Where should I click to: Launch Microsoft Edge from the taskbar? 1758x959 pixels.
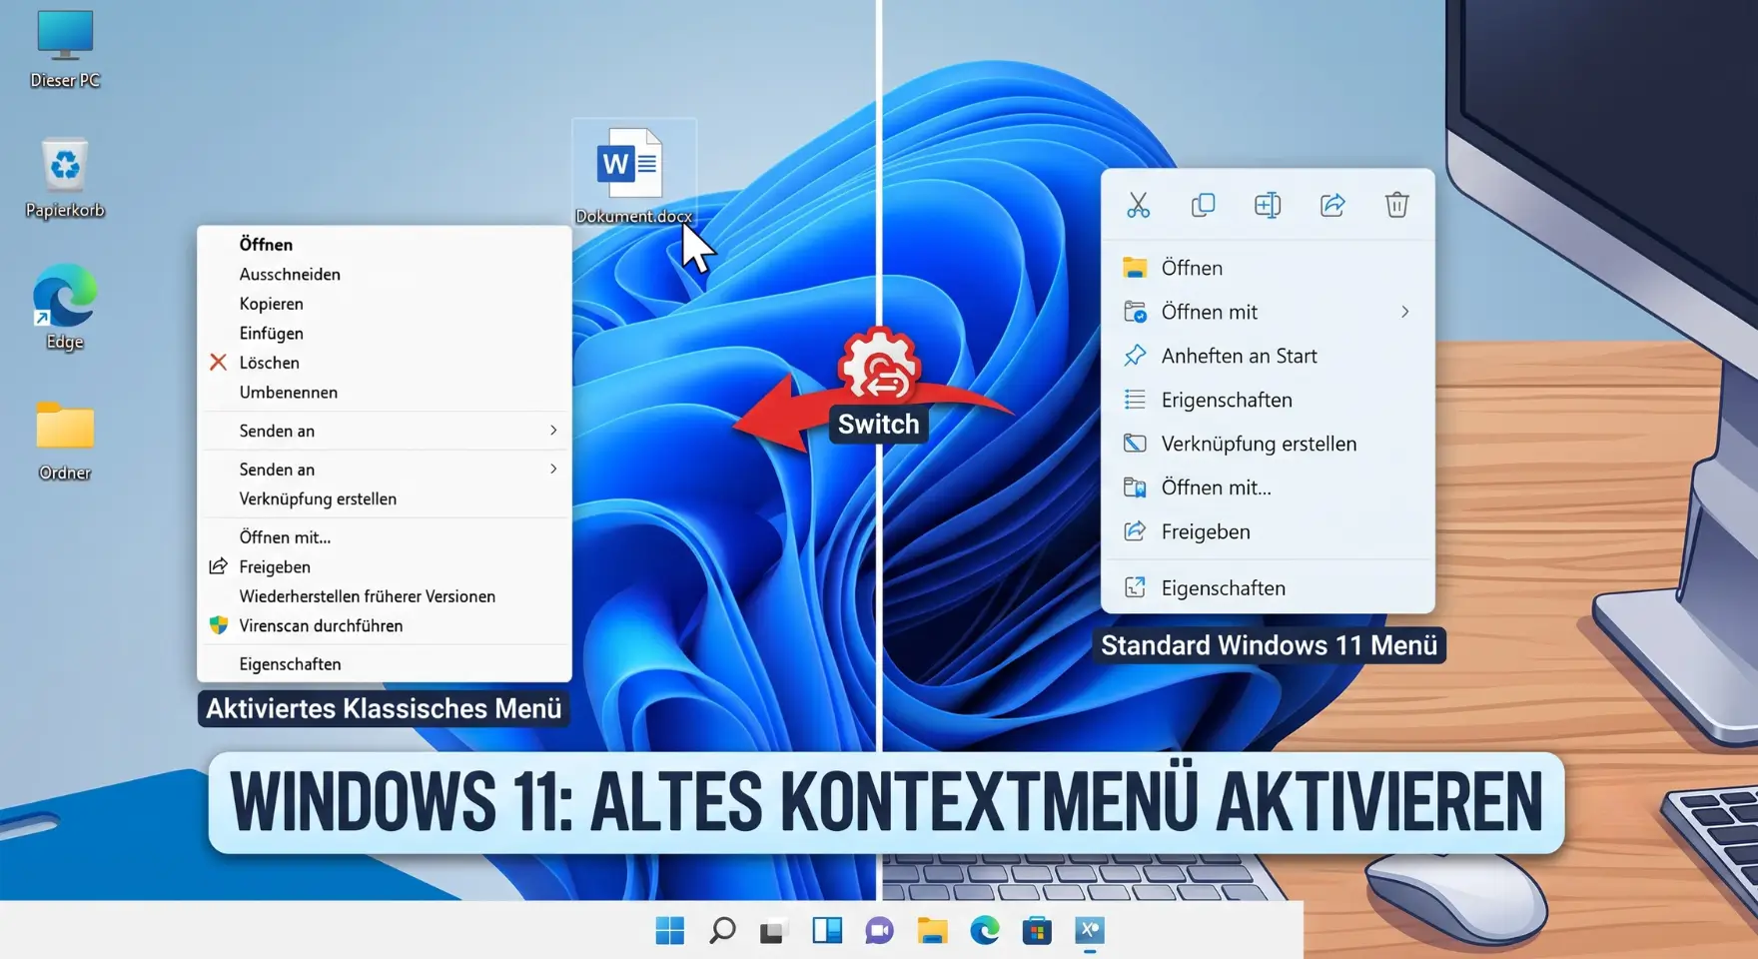985,931
